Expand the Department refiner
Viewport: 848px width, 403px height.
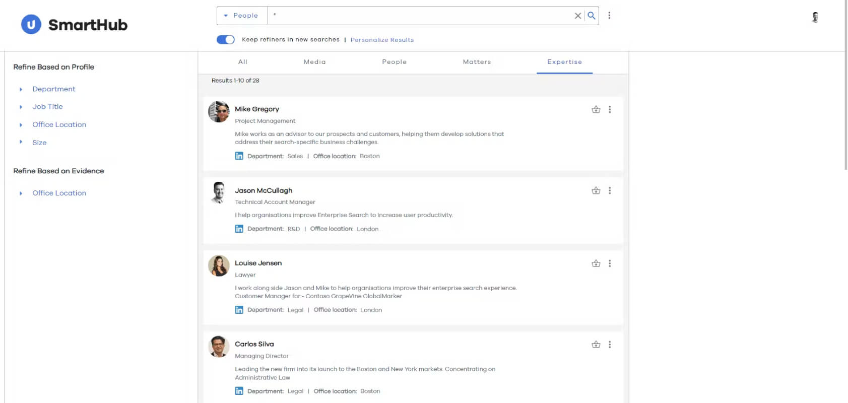pos(53,89)
